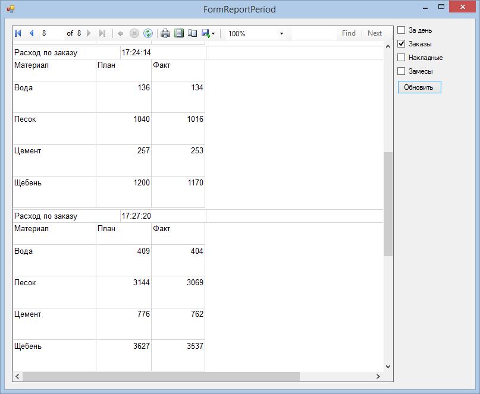Select the plan value 1200

coord(142,182)
